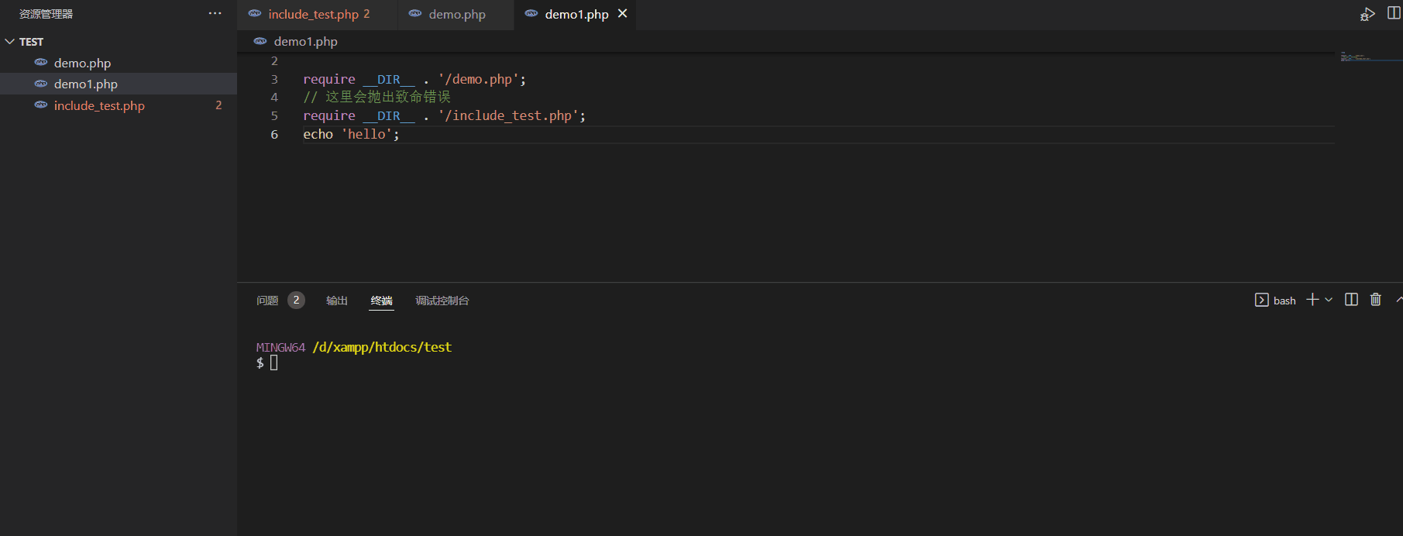1403x536 pixels.
Task: Click the bash terminal profile label
Action: click(1284, 301)
